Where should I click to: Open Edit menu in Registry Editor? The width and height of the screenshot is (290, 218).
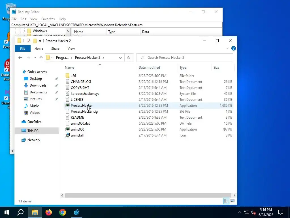coord(24,19)
